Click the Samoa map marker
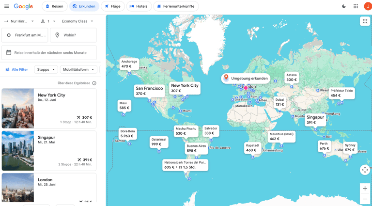The height and width of the screenshot is (206, 372). point(113,141)
